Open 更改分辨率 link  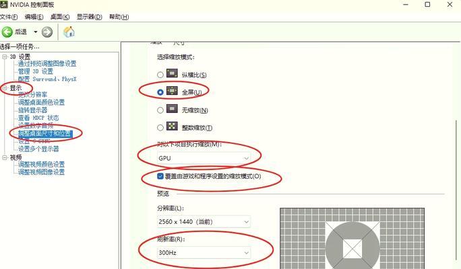click(32, 95)
